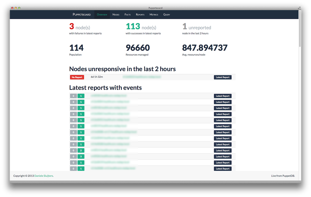Go to Reports in the top navigation

coord(140,15)
